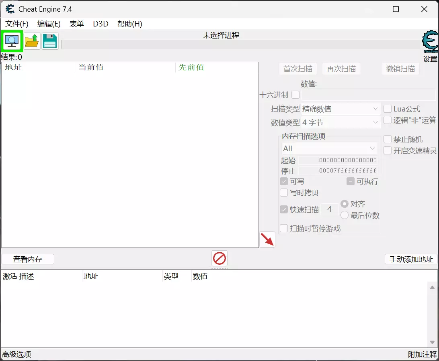The image size is (439, 361).
Task: Select the 最后位数 radio button
Action: (345, 215)
